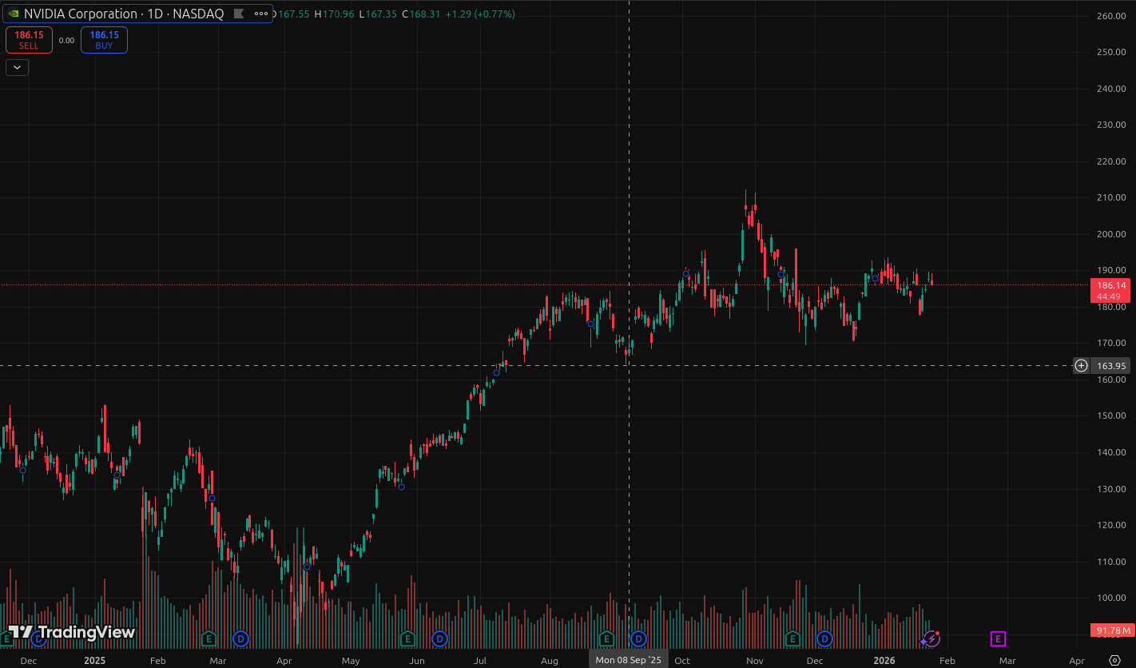Open the dividend D marker between Mar and Apr 2025
This screenshot has width=1136, height=668.
pyautogui.click(x=240, y=638)
